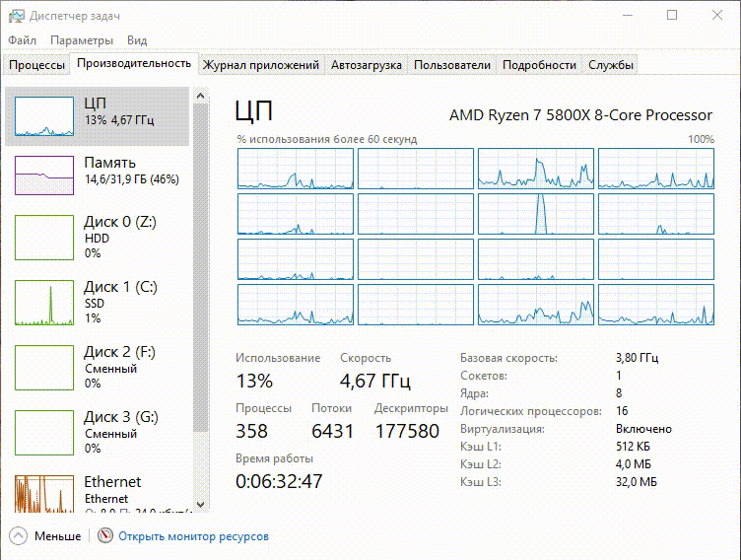This screenshot has width=741, height=560.
Task: Click the 6431 threads count
Action: point(332,431)
